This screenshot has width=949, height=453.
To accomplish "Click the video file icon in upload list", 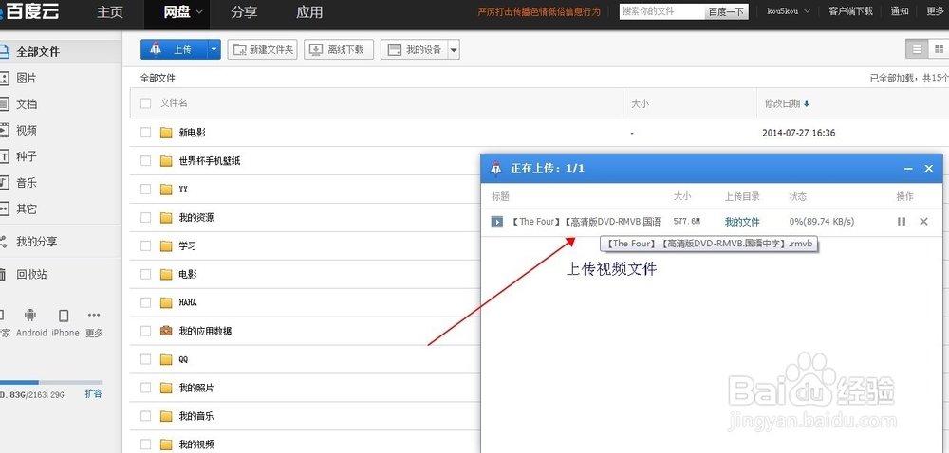I will coord(497,222).
